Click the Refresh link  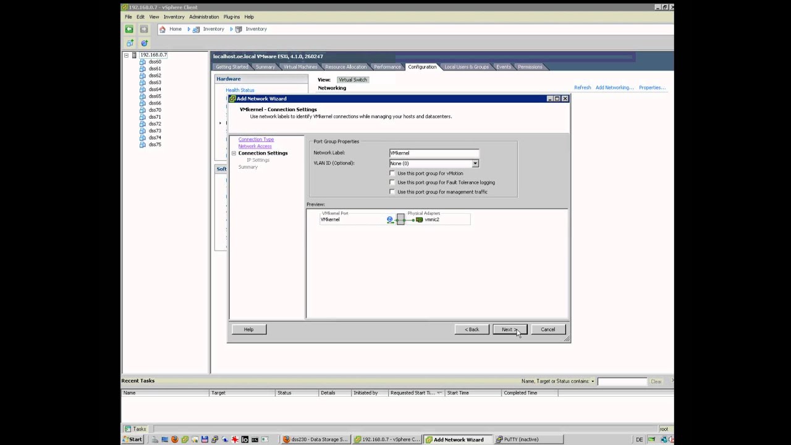pos(582,88)
